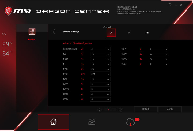This screenshot has width=193, height=131.
Task: Click the CPU label in the left panel
Action: tap(4, 34)
